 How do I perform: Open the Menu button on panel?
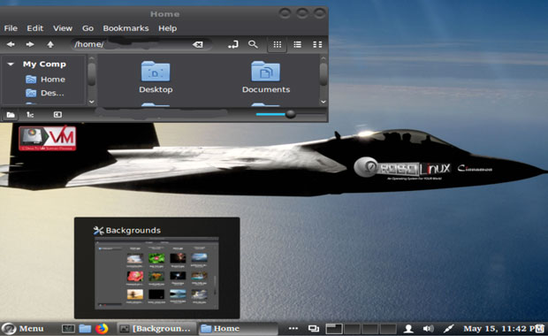(23, 329)
